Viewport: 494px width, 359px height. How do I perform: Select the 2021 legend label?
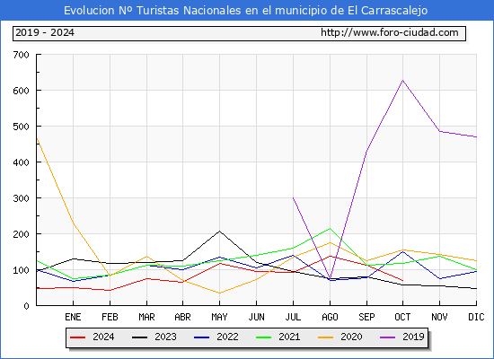(x=289, y=337)
